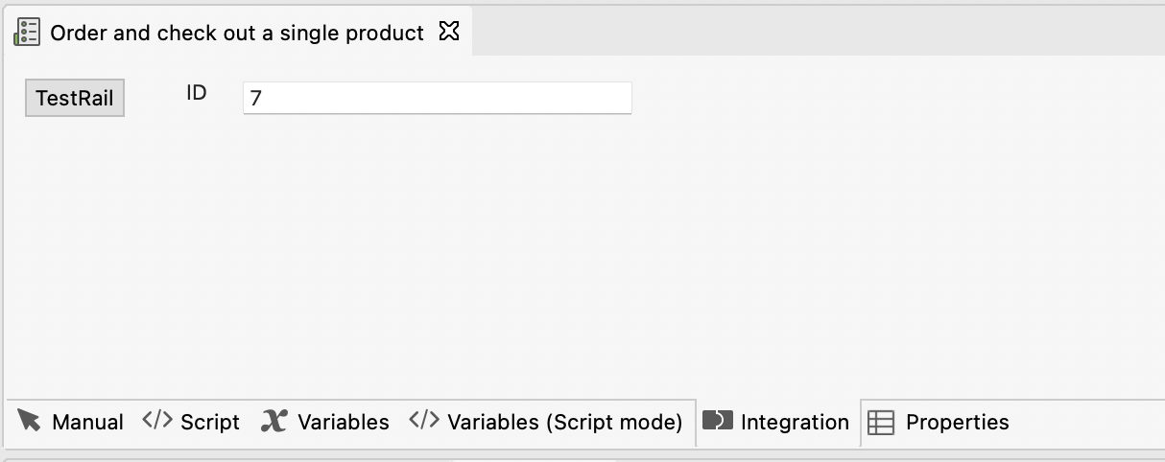This screenshot has height=462, width=1165.
Task: Switch to the Variables tab
Action: (343, 422)
